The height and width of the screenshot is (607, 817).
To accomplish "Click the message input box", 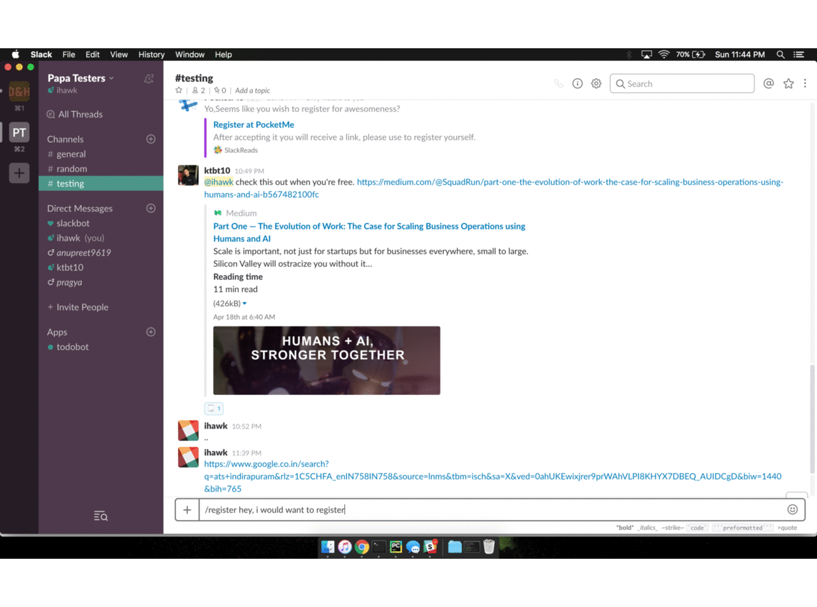I will click(x=490, y=510).
